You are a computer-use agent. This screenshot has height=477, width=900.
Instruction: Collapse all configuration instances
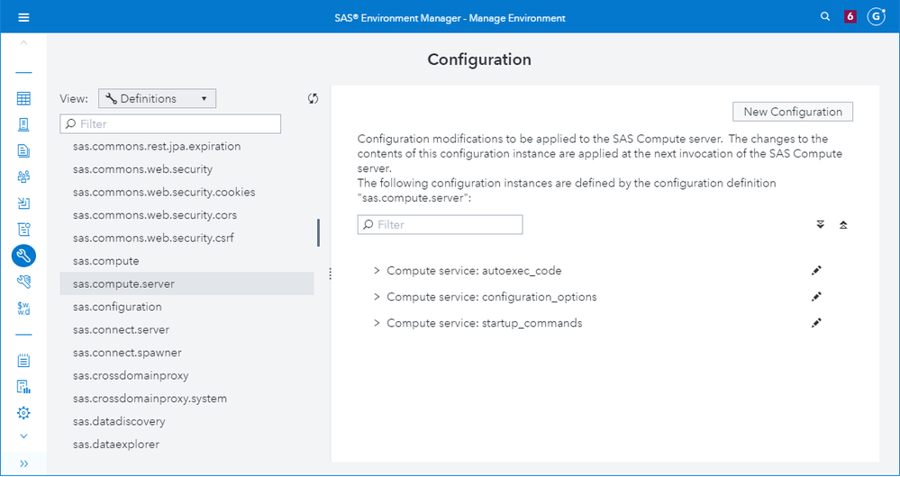[843, 224]
